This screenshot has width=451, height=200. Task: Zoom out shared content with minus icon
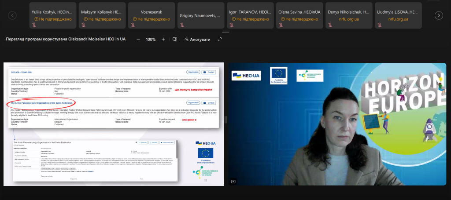coord(138,39)
